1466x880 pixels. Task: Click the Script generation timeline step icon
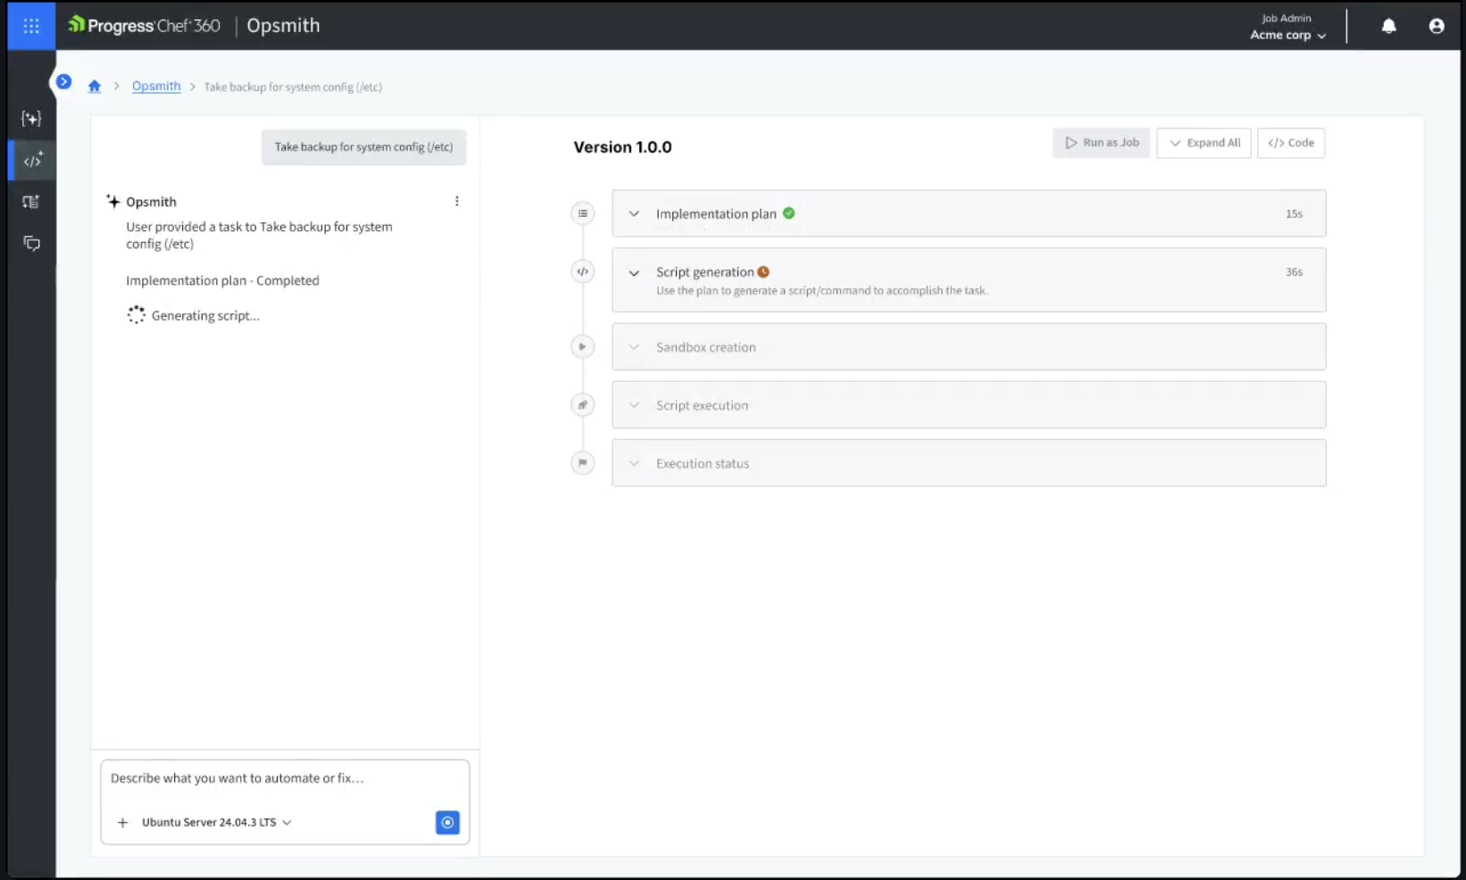tap(582, 271)
